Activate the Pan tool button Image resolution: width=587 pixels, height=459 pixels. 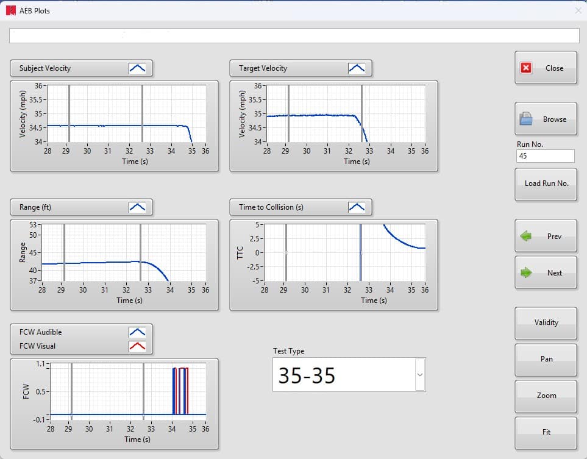546,360
